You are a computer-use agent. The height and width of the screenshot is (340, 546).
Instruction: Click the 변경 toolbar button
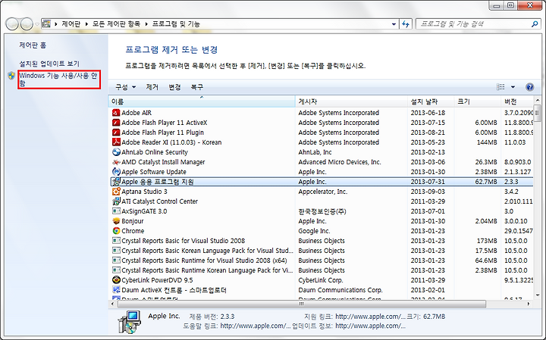coord(174,87)
